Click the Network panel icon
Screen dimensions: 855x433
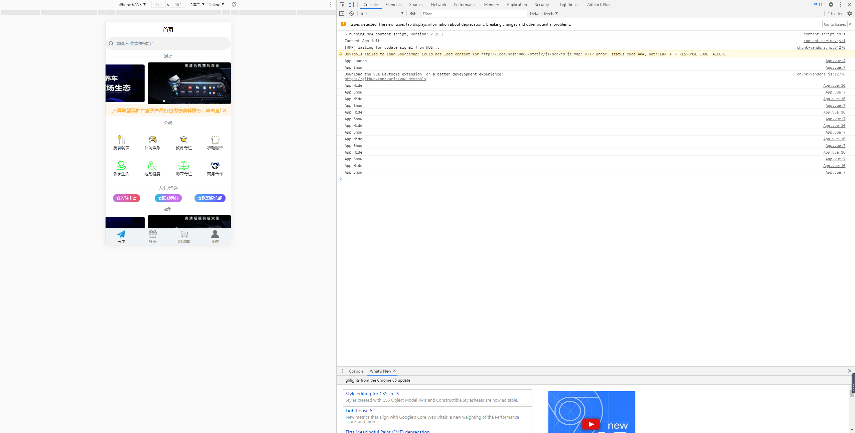pyautogui.click(x=439, y=4)
